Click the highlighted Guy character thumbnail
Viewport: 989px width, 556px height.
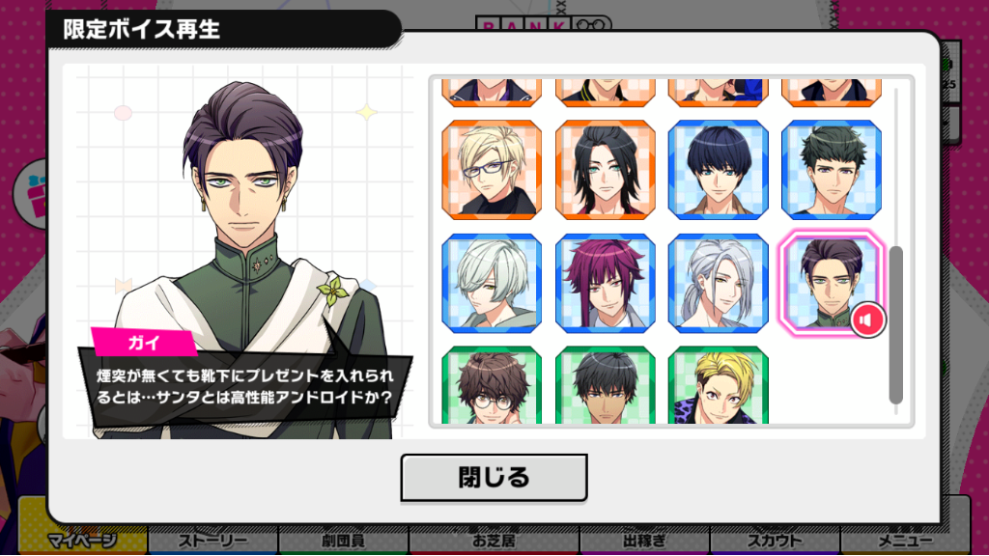(x=832, y=283)
